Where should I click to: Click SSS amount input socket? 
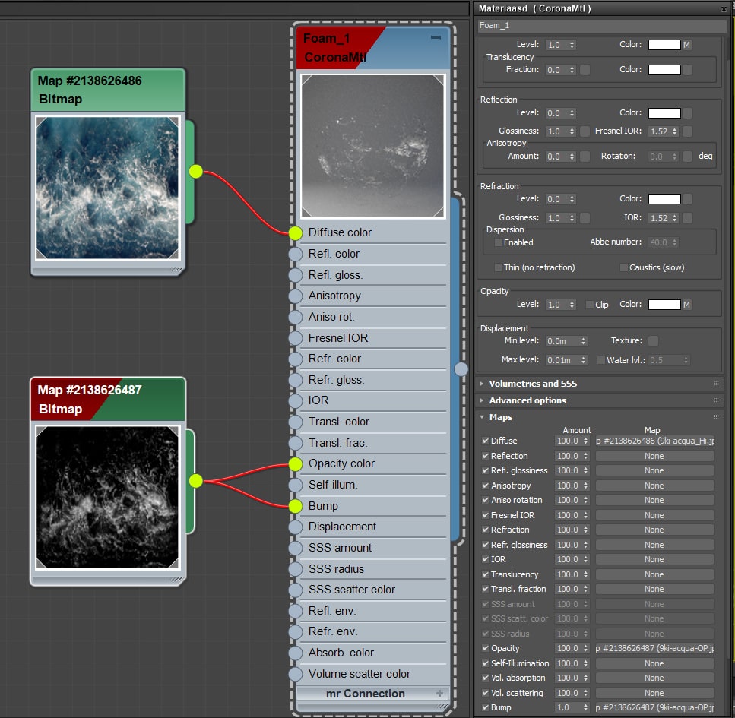click(x=296, y=548)
